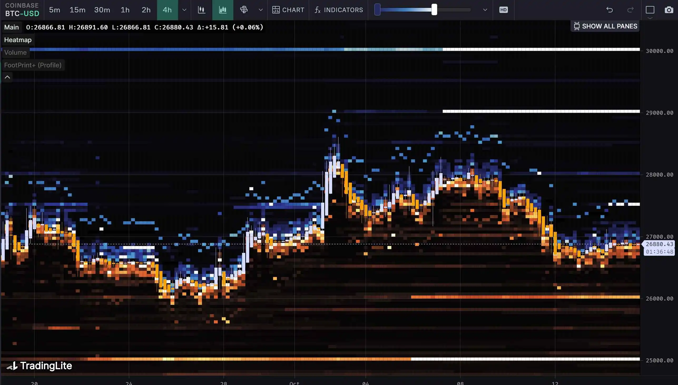Switch to the 15m timeframe

coord(77,10)
